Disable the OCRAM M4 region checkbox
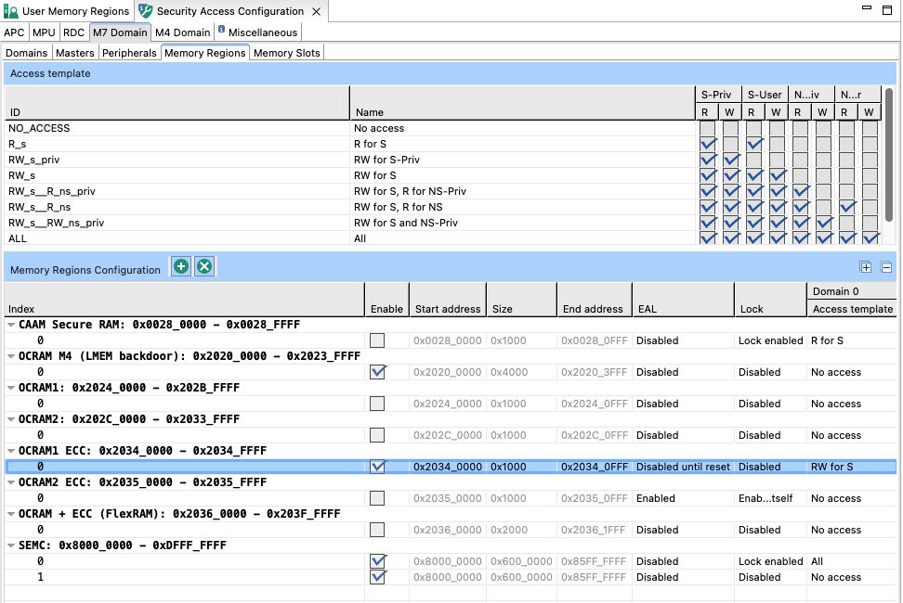The height and width of the screenshot is (603, 903). click(377, 372)
